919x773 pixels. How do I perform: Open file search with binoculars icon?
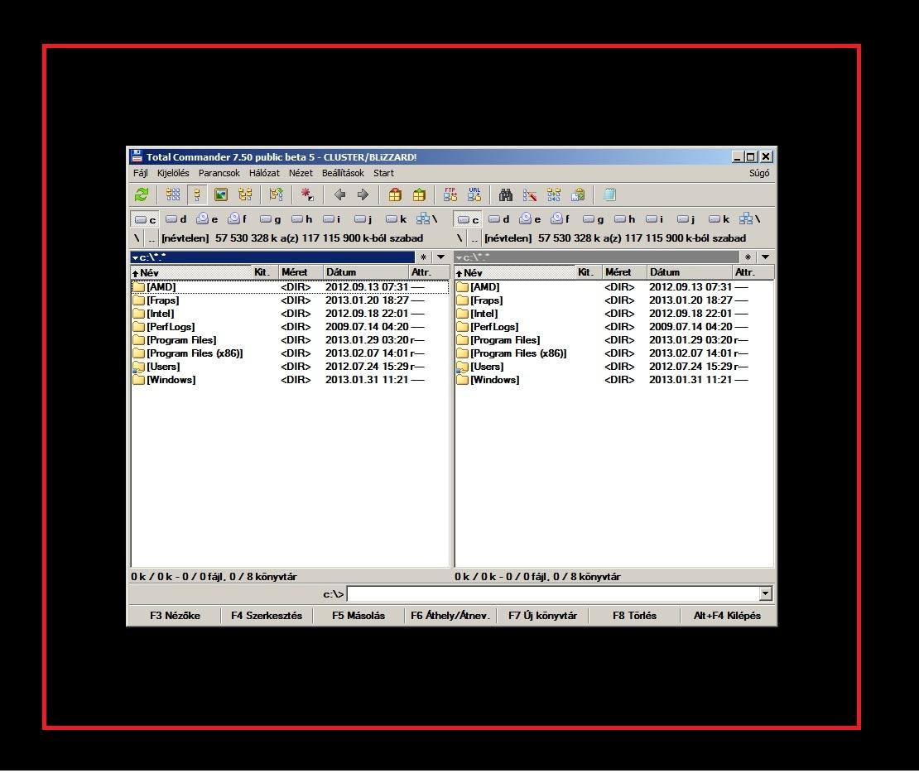coord(506,194)
